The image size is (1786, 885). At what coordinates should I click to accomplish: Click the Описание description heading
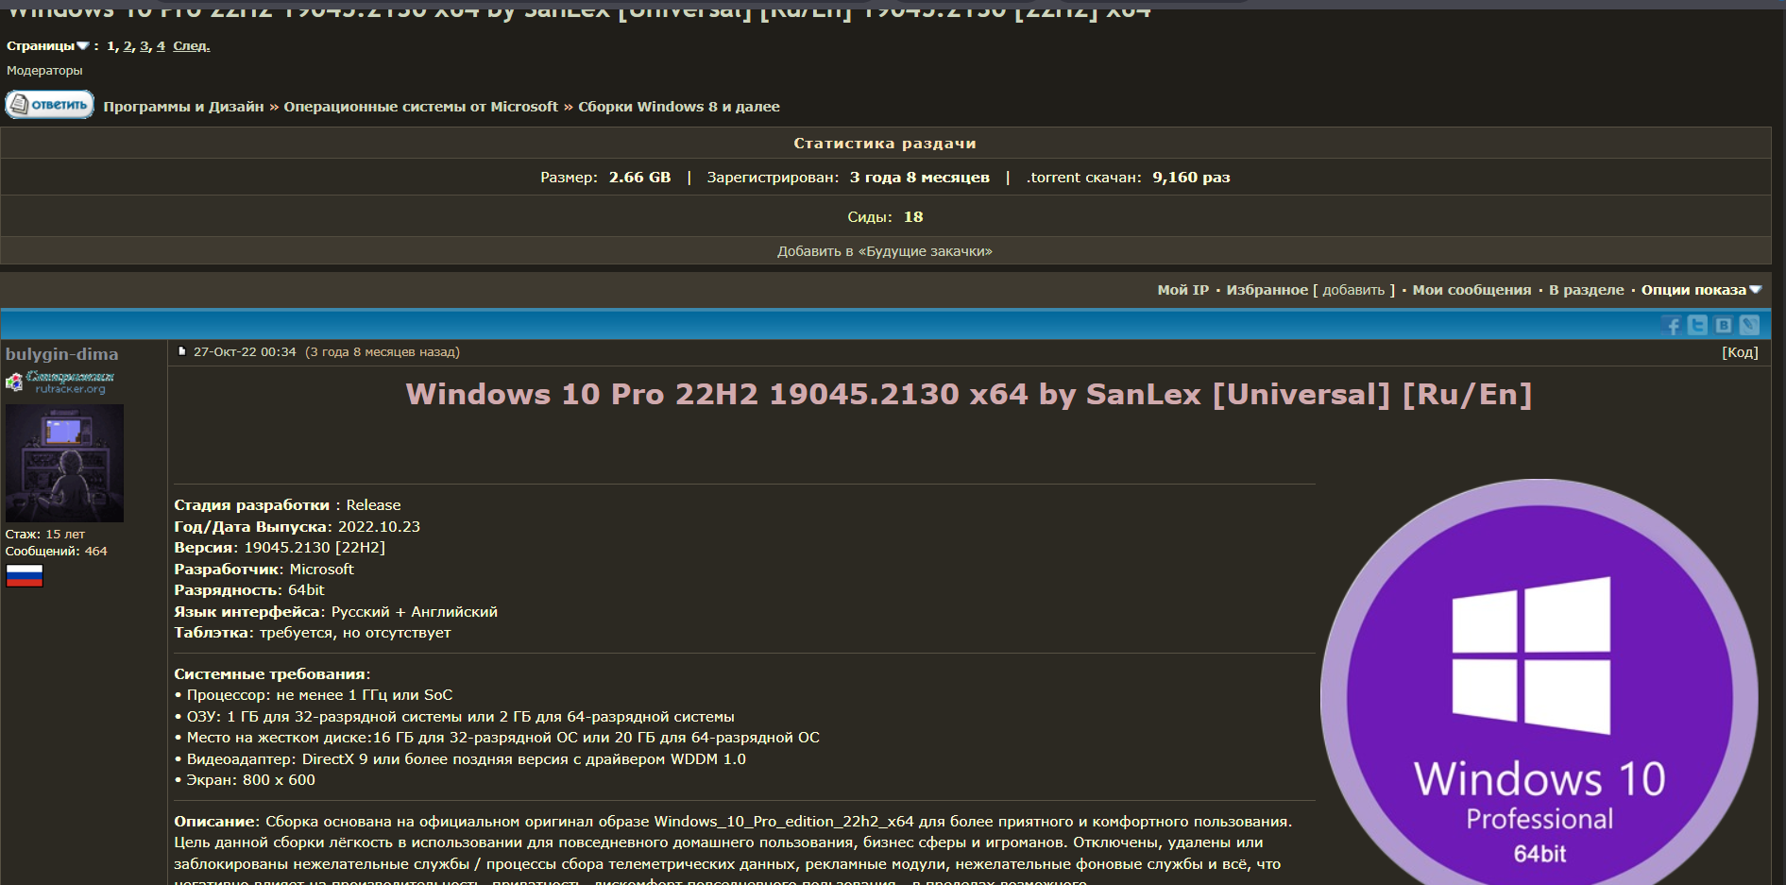click(x=216, y=822)
